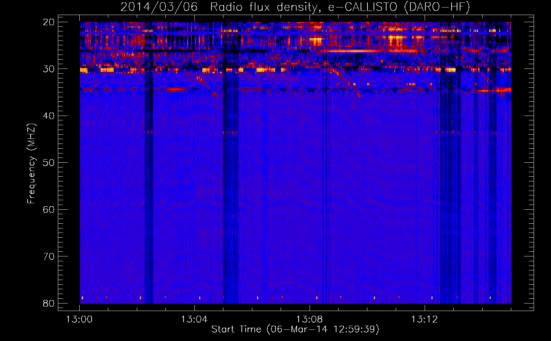
Task: Click the 13:12 time tick label
Action: click(x=424, y=320)
